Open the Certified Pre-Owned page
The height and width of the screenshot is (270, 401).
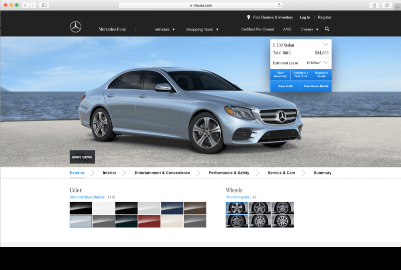click(258, 29)
